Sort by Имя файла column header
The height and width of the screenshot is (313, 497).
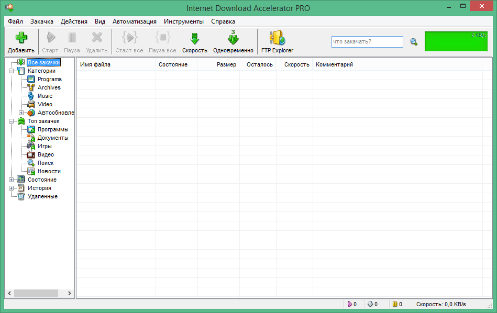pyautogui.click(x=116, y=64)
